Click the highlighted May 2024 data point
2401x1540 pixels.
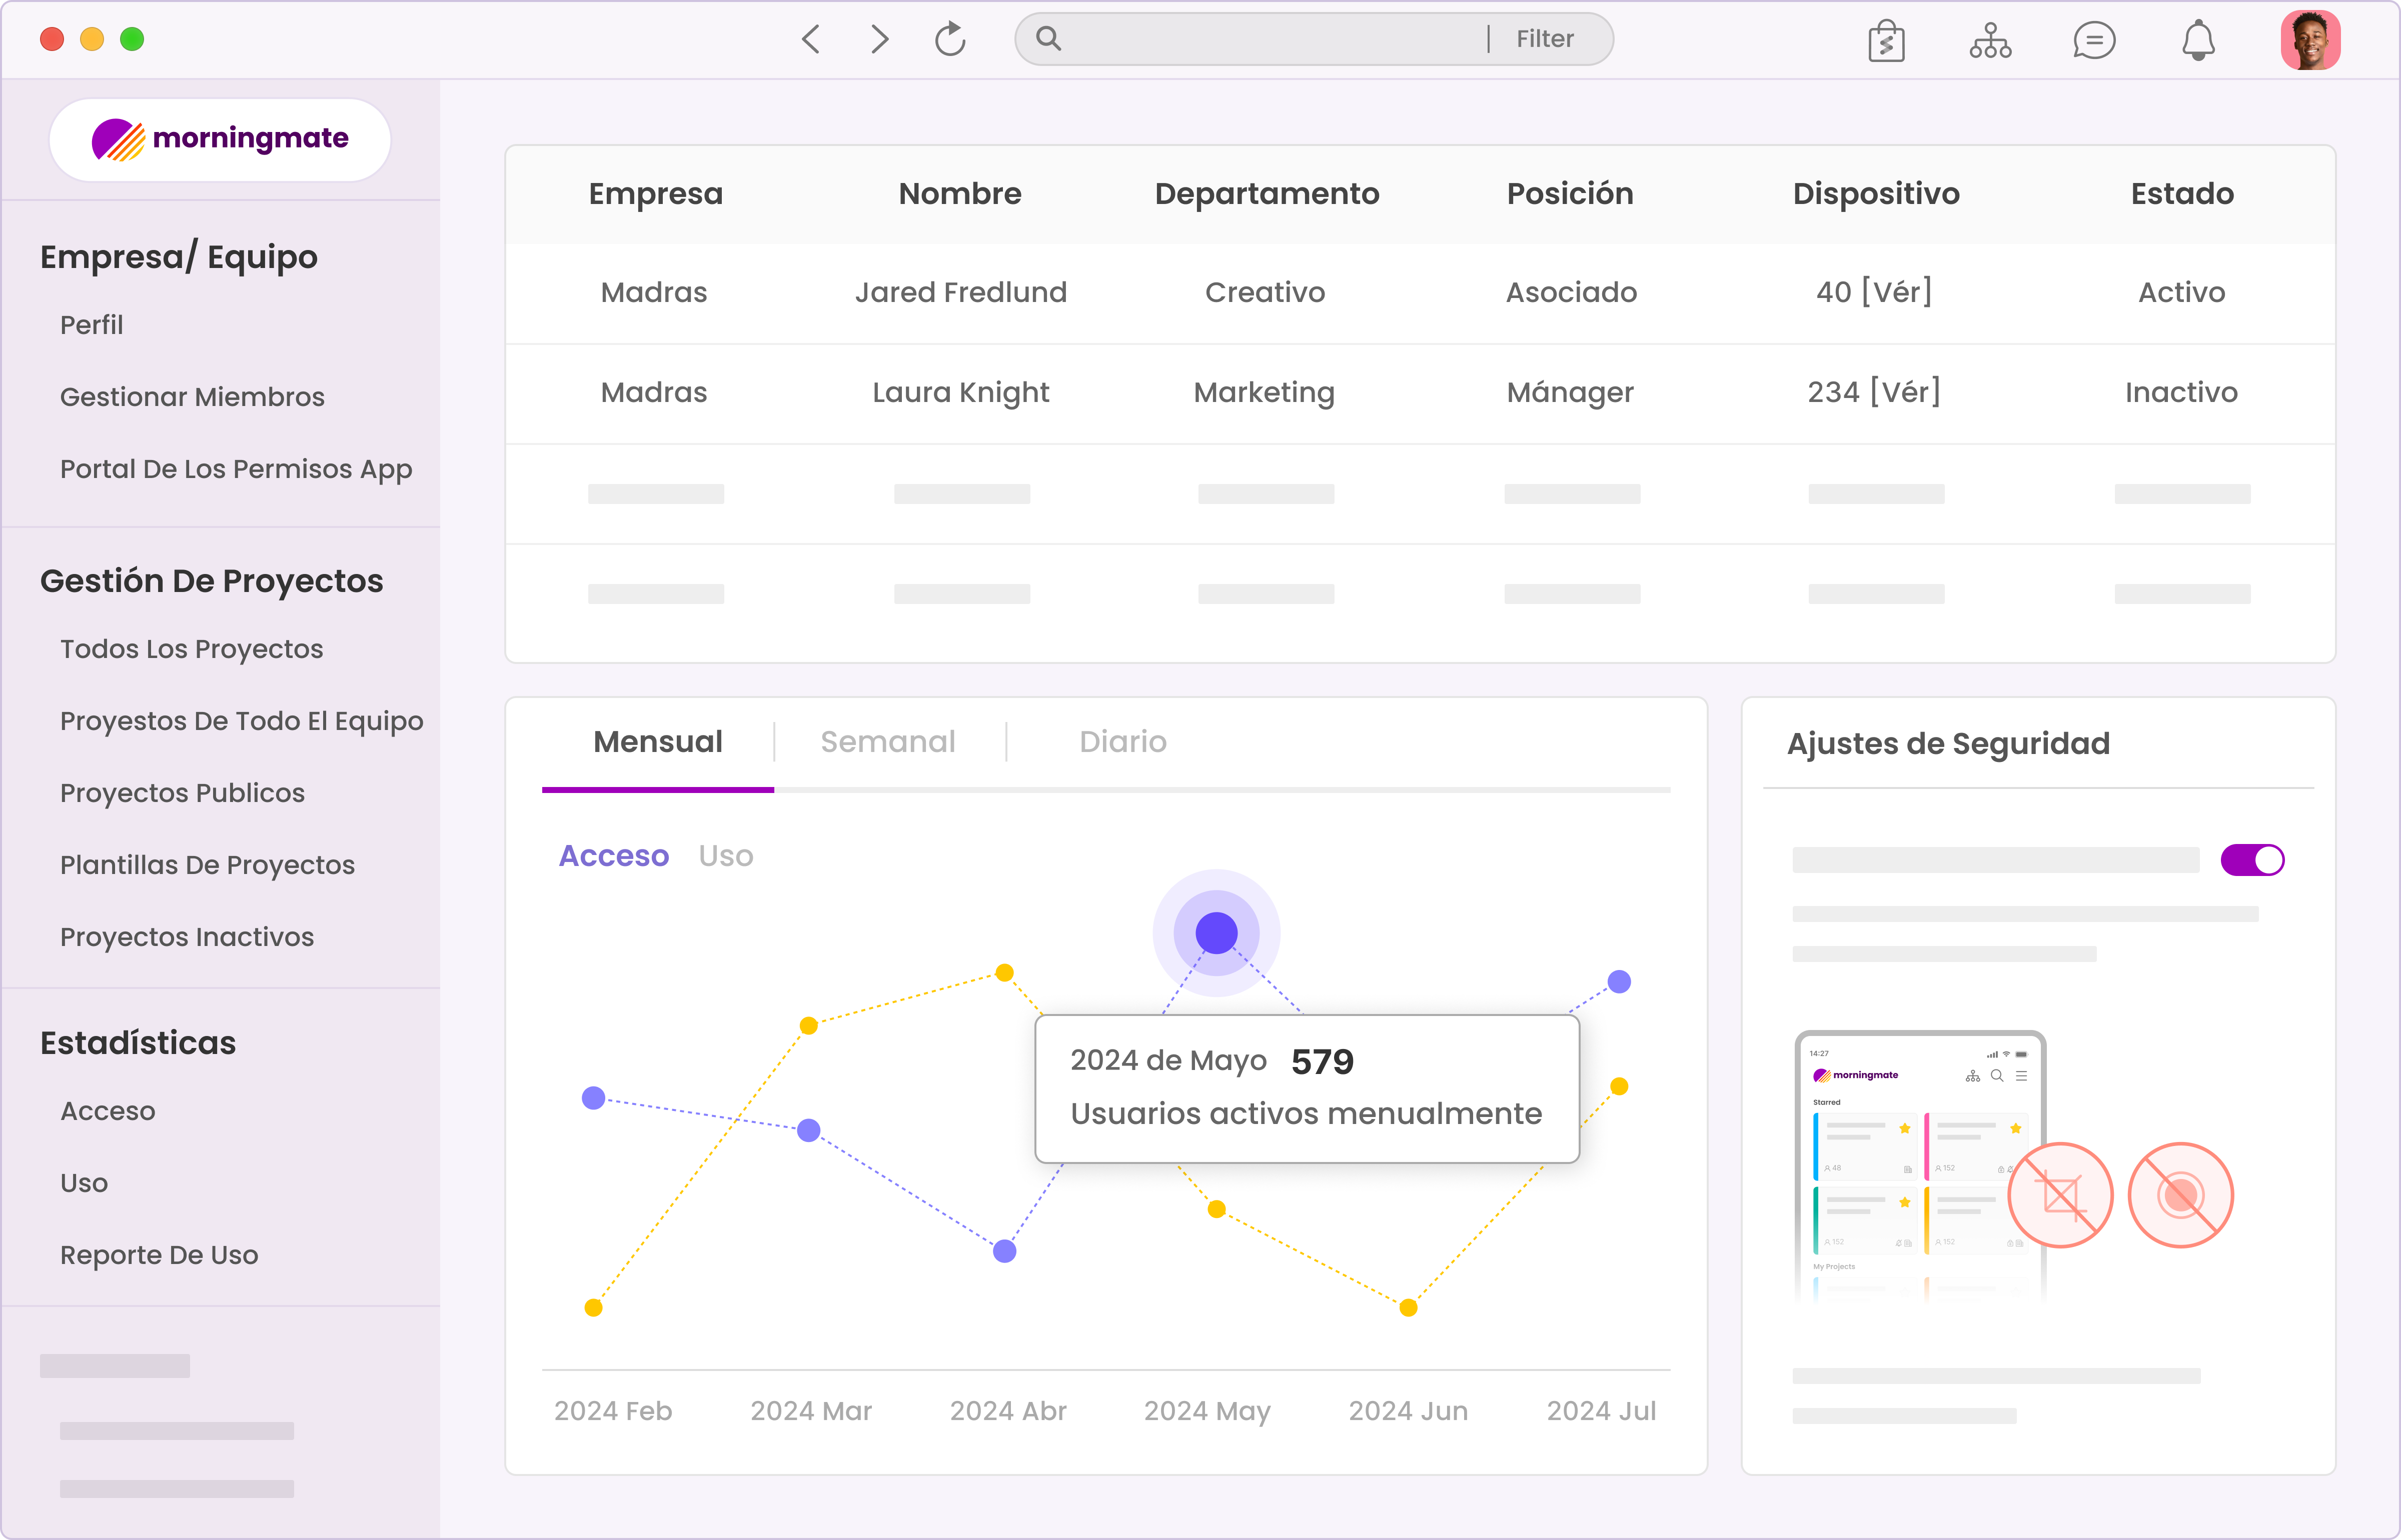pos(1217,933)
